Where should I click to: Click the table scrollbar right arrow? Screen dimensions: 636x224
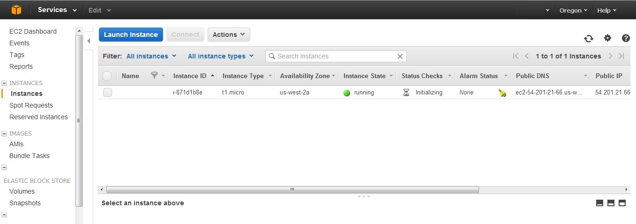pyautogui.click(x=627, y=189)
